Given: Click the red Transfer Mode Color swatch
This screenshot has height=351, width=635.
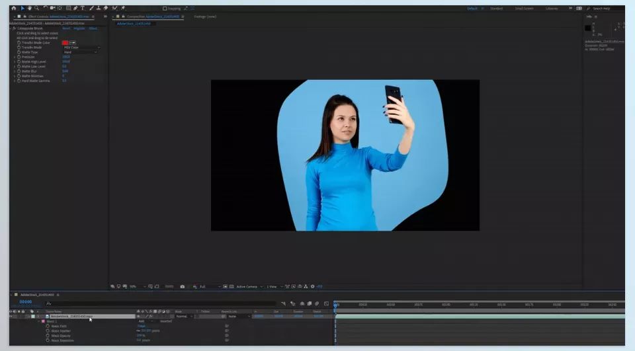Looking at the screenshot, I should pyautogui.click(x=65, y=42).
